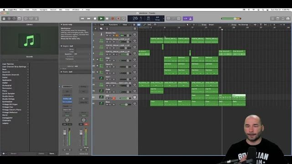Open the Editors scissors button
The height and width of the screenshot is (164, 292).
36,19
